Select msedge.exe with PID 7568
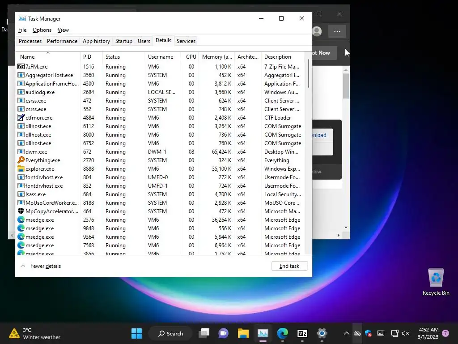The height and width of the screenshot is (344, 458). [160, 245]
